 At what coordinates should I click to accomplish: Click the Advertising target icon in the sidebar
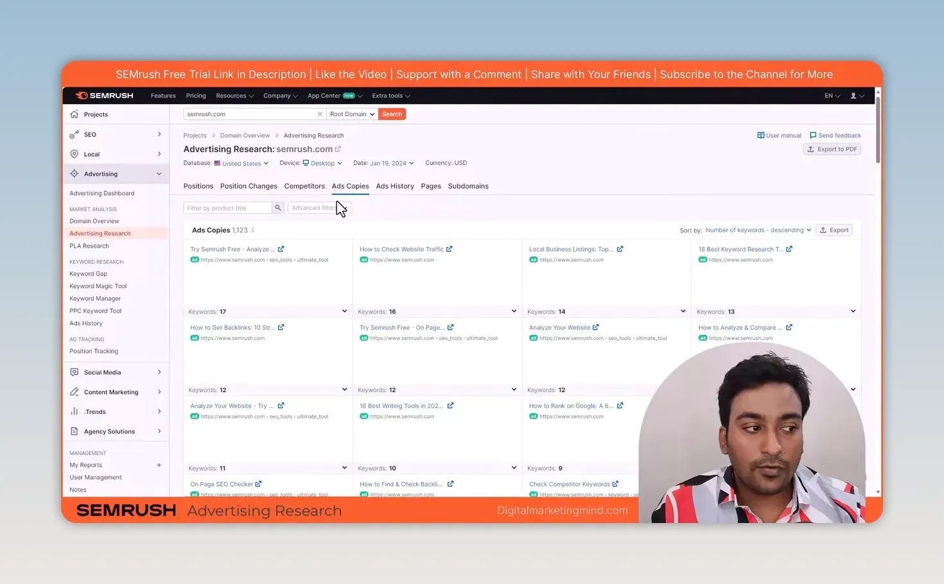(x=74, y=174)
